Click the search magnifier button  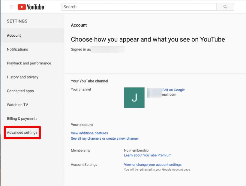pos(225,7)
